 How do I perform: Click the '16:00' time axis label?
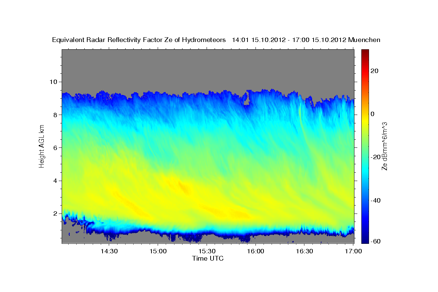pos(255,251)
